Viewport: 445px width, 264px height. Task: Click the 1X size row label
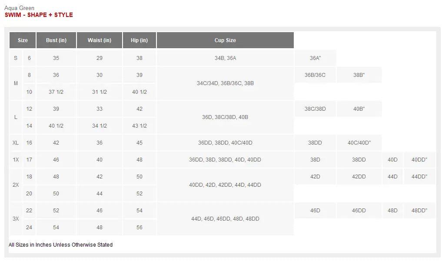16,160
